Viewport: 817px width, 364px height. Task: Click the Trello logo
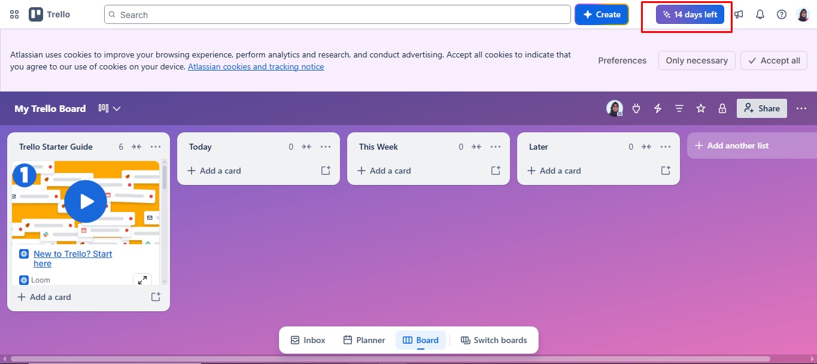50,14
